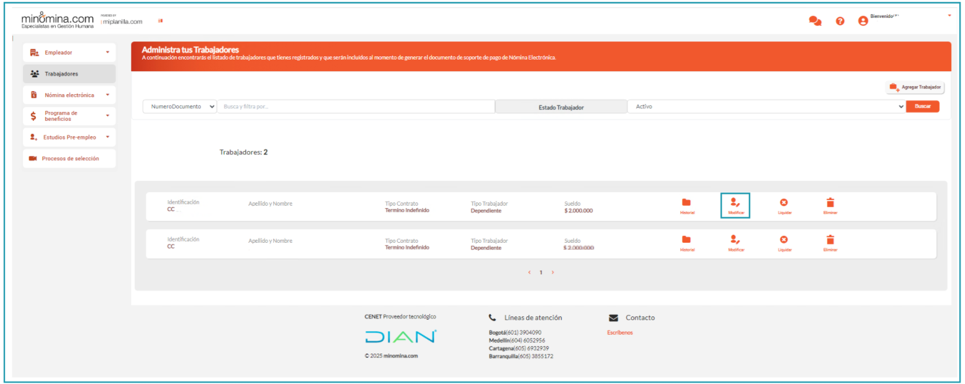
Task: Delete first worker with Eliminar trash icon
Action: point(830,203)
